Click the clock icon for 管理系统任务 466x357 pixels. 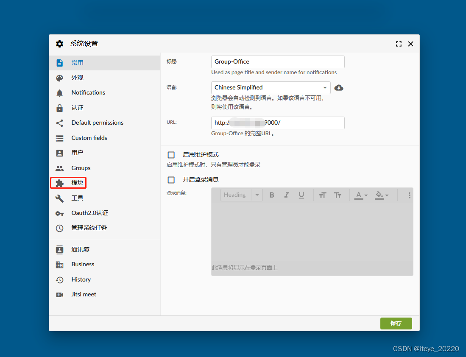pos(59,228)
